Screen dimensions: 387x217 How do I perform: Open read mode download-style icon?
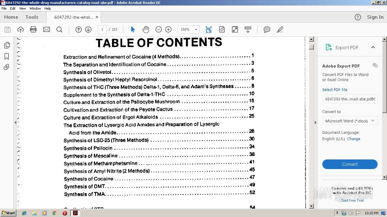pyautogui.click(x=248, y=30)
